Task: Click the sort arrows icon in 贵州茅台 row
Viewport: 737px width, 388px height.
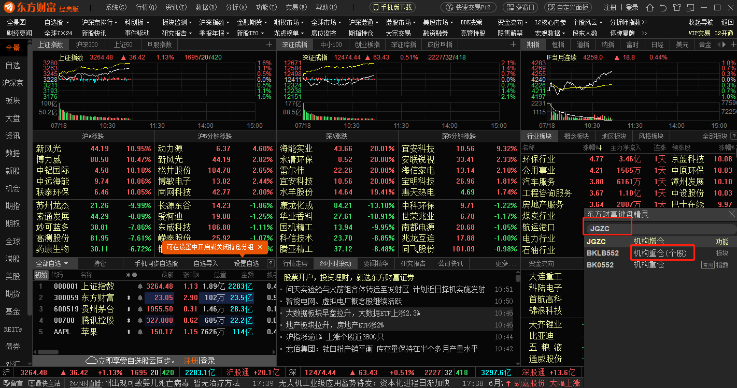Action: pyautogui.click(x=128, y=309)
